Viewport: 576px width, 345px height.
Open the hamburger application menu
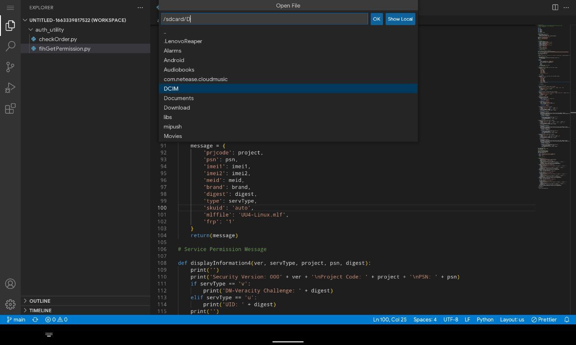pyautogui.click(x=10, y=8)
